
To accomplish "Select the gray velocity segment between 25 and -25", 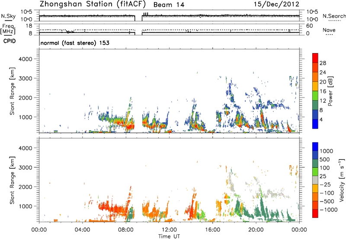I will [x=315, y=180].
